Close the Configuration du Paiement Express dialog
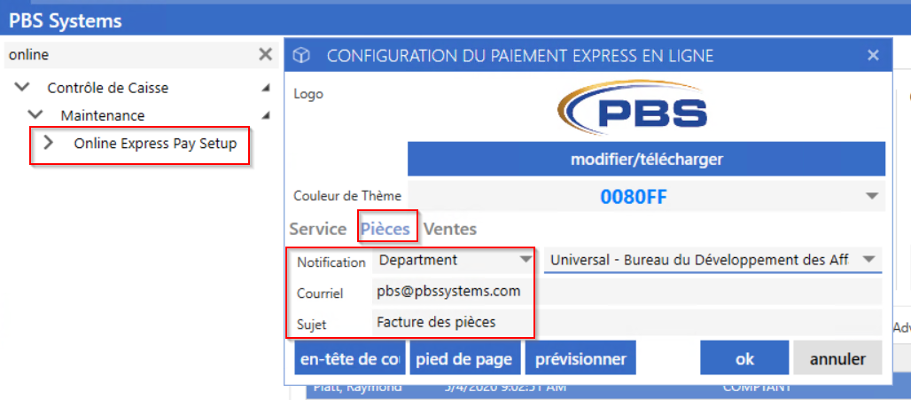911x400 pixels. [873, 55]
